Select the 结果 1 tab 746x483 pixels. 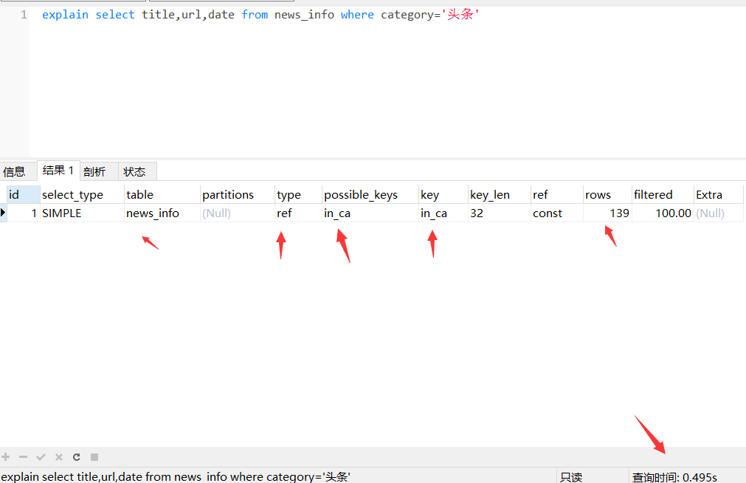58,171
